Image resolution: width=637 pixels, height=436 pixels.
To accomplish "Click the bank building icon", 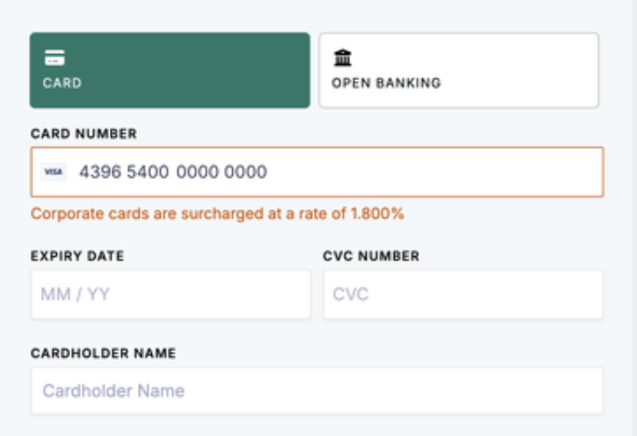I will point(343,58).
